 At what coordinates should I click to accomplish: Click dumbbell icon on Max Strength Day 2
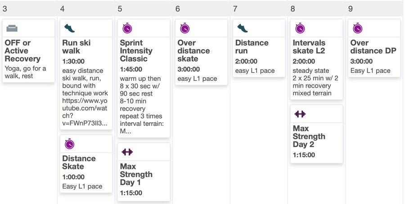click(300, 114)
